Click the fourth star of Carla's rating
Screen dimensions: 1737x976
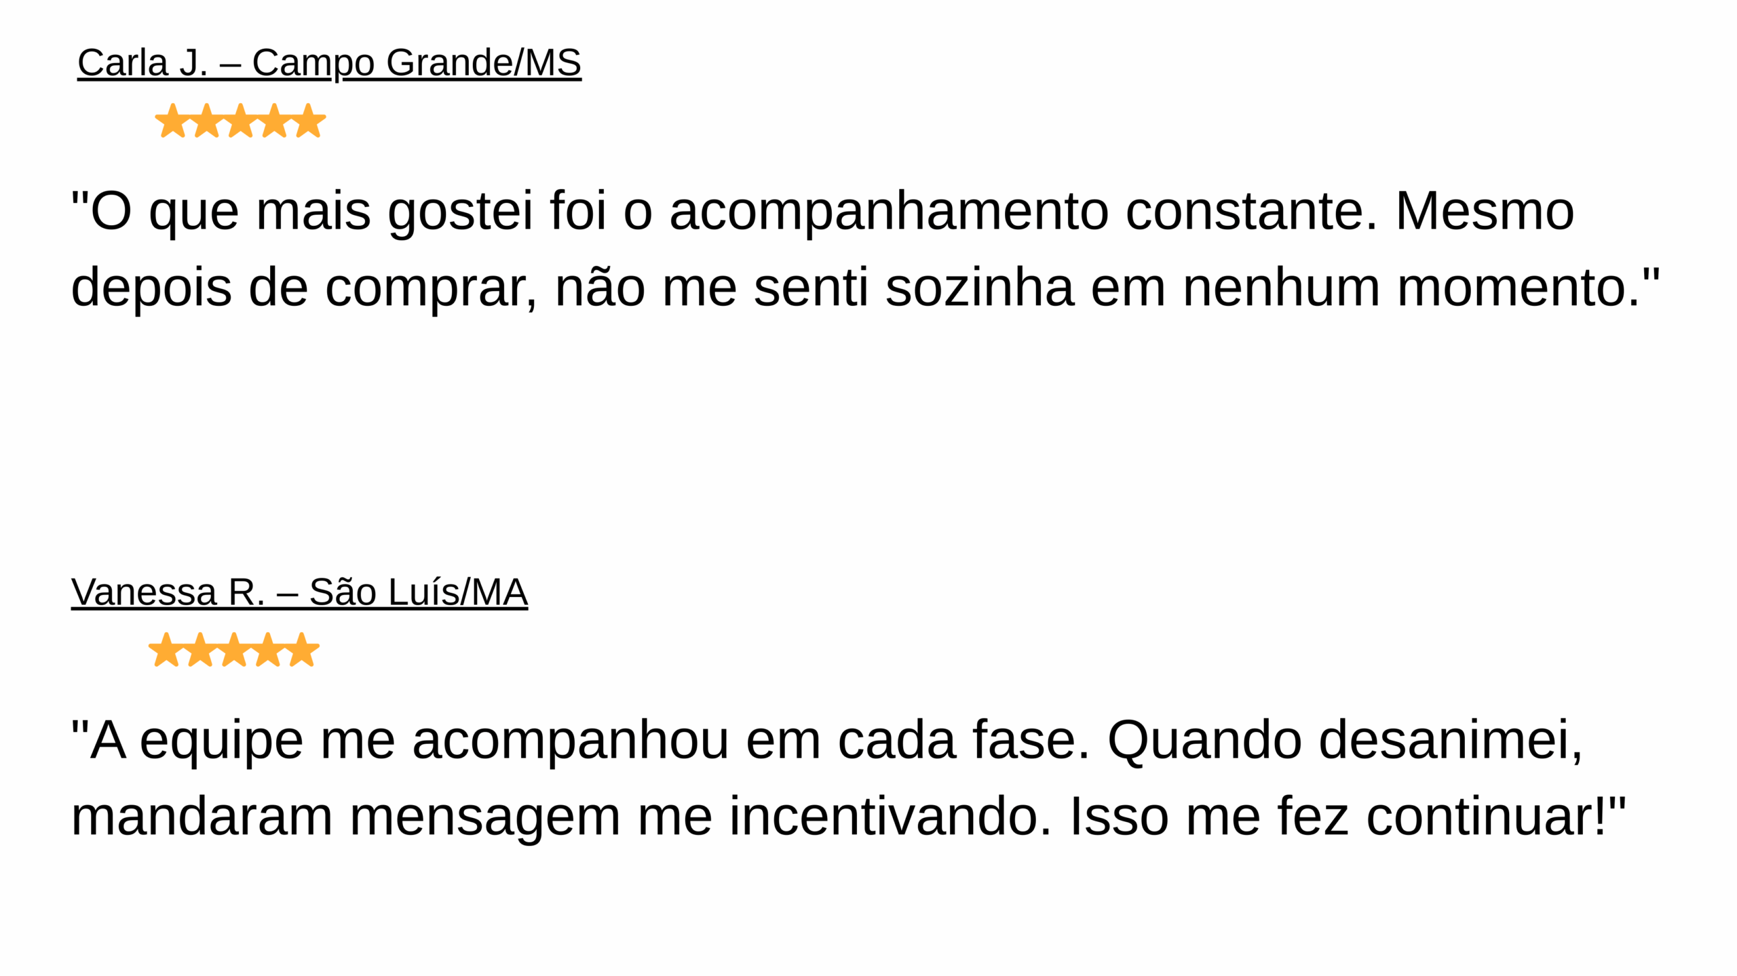coord(274,121)
